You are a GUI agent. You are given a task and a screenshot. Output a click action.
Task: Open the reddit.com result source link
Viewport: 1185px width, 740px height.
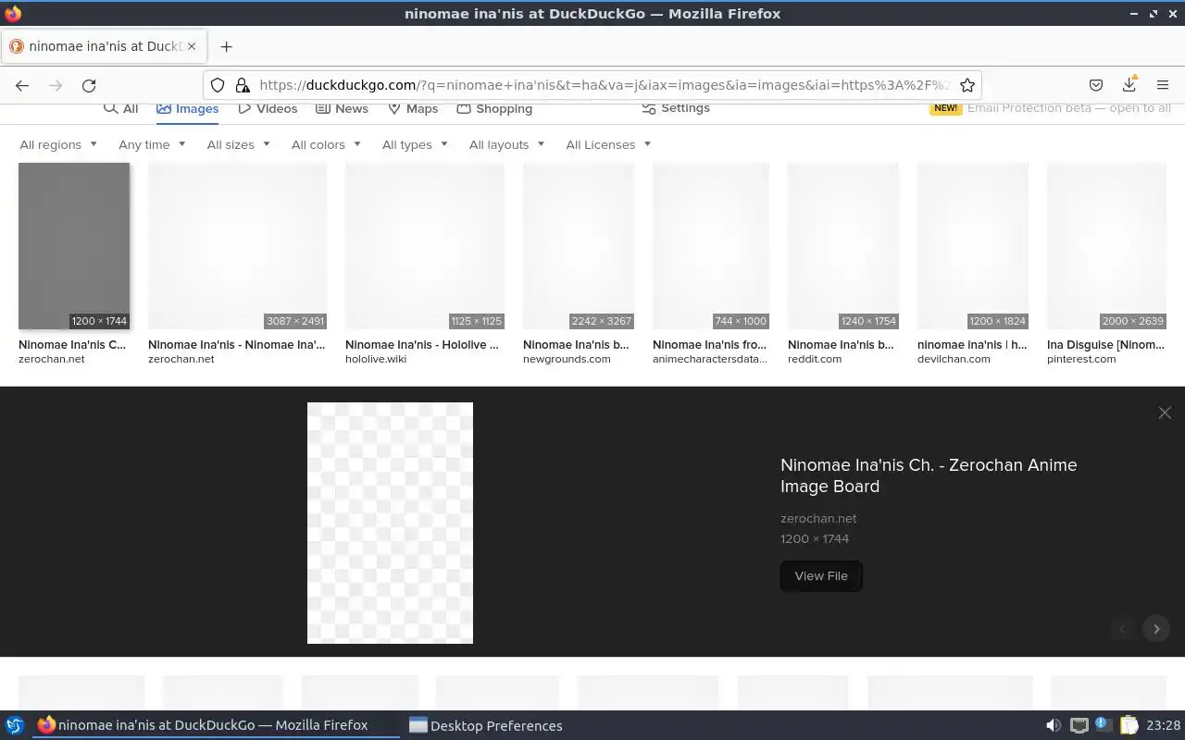pos(815,359)
